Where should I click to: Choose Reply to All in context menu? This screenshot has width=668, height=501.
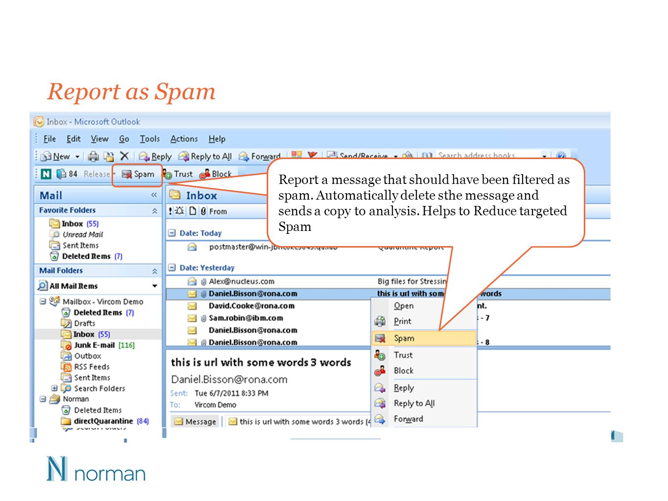424,404
